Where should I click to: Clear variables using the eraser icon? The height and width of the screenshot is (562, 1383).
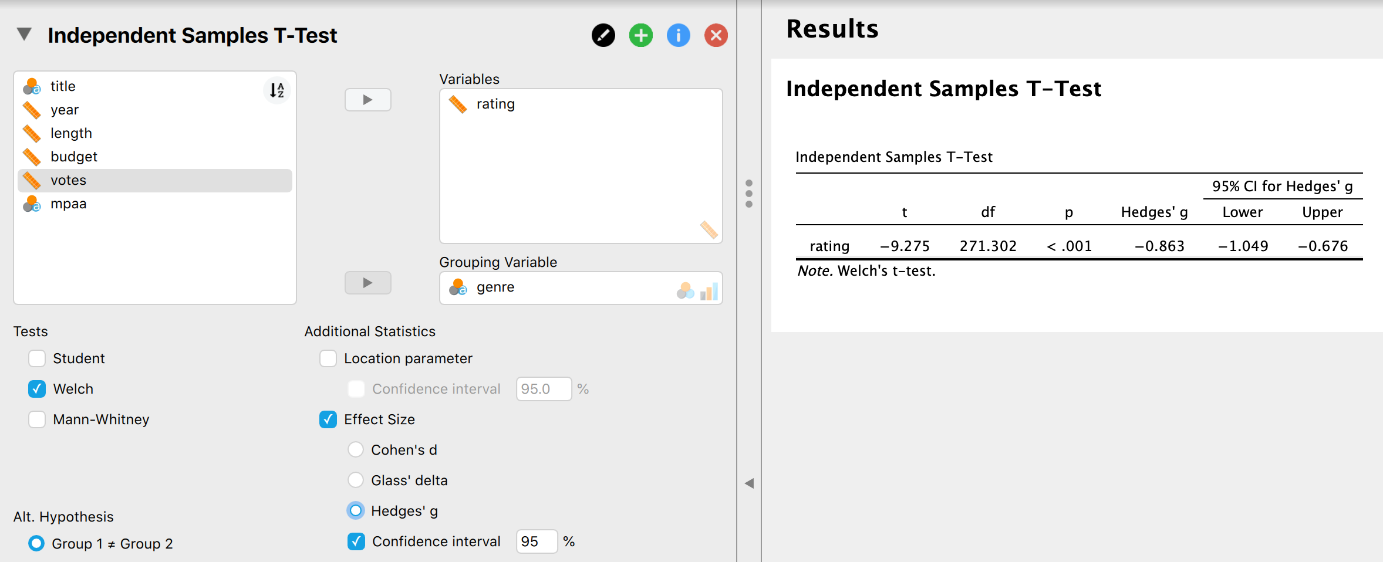click(x=708, y=231)
